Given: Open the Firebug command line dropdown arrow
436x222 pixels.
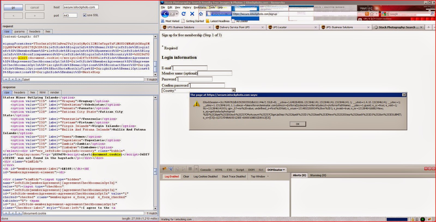Looking at the screenshot, I should coord(196,169).
